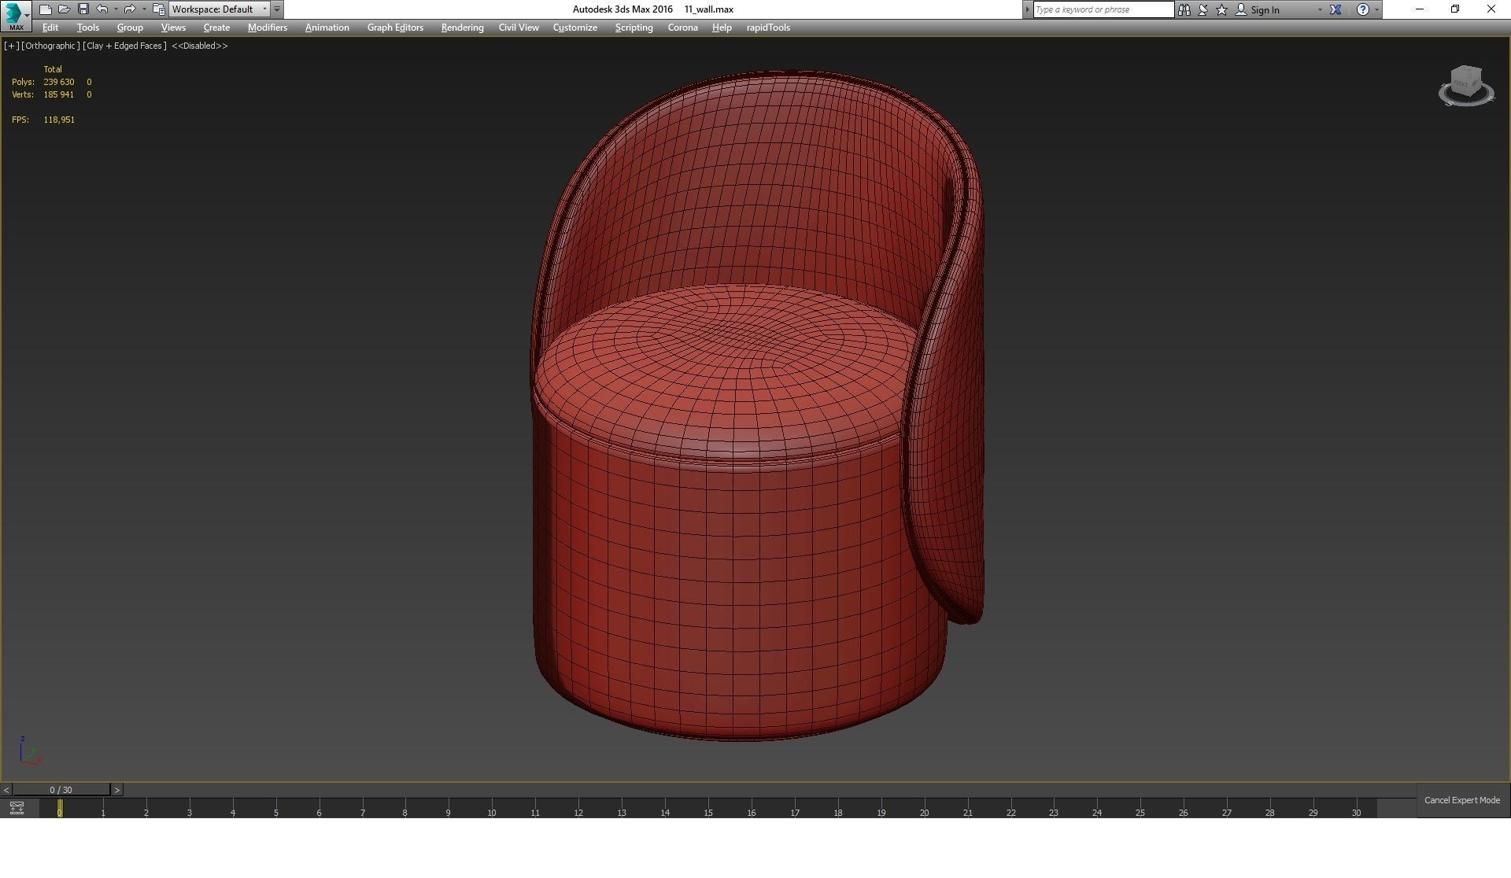Click the [Clay + Edged Faces] shading label
The width and height of the screenshot is (1511, 878).
coord(125,46)
